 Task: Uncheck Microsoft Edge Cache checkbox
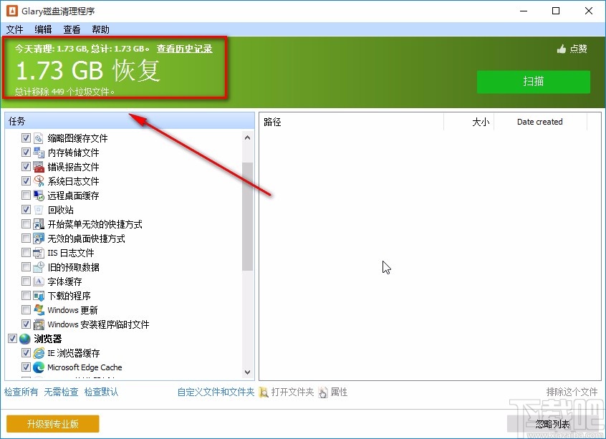[x=26, y=367]
